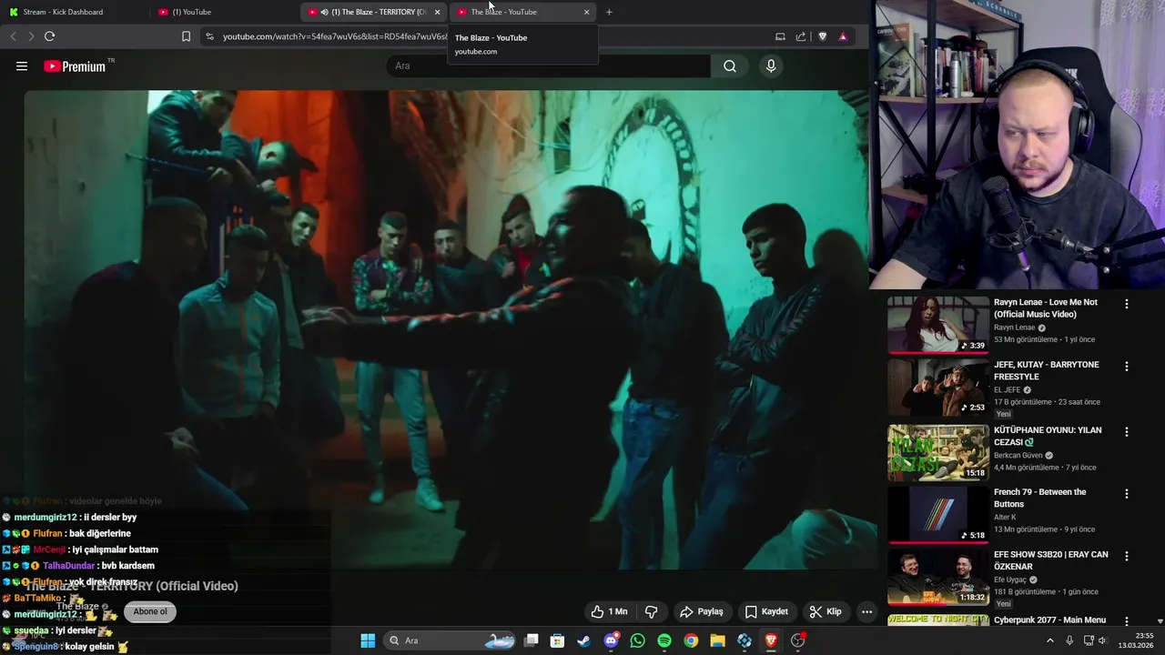
Task: Click the install app icon in address bar
Action: tap(780, 36)
